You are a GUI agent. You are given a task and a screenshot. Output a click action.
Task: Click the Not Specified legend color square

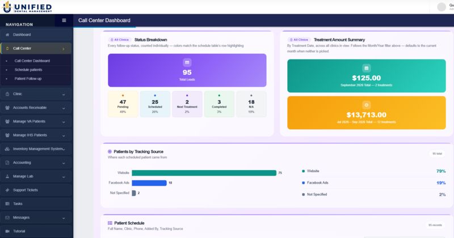(303, 194)
